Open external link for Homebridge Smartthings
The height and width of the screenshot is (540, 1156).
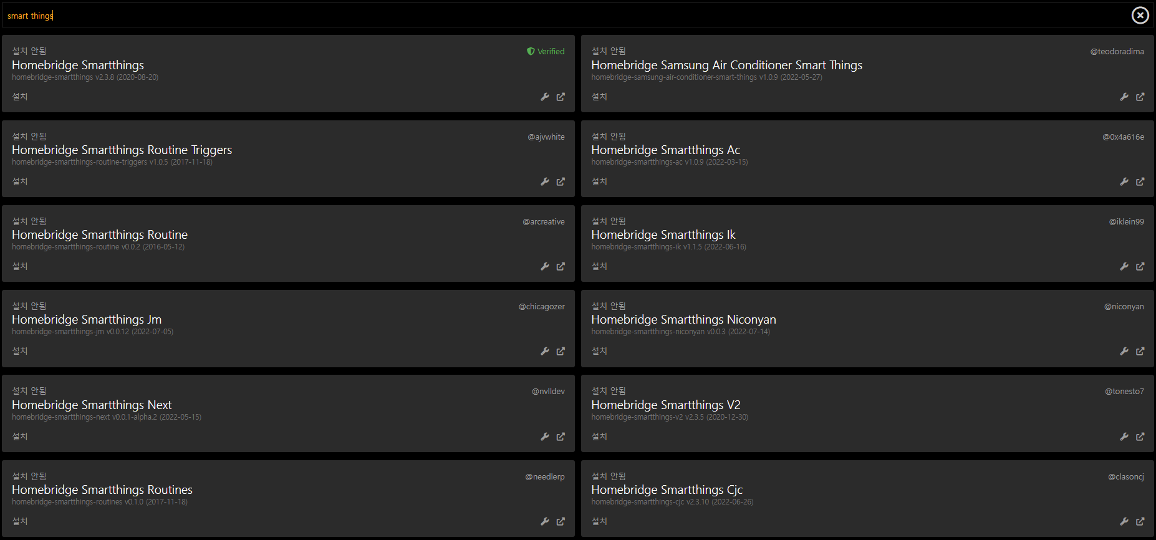tap(561, 97)
